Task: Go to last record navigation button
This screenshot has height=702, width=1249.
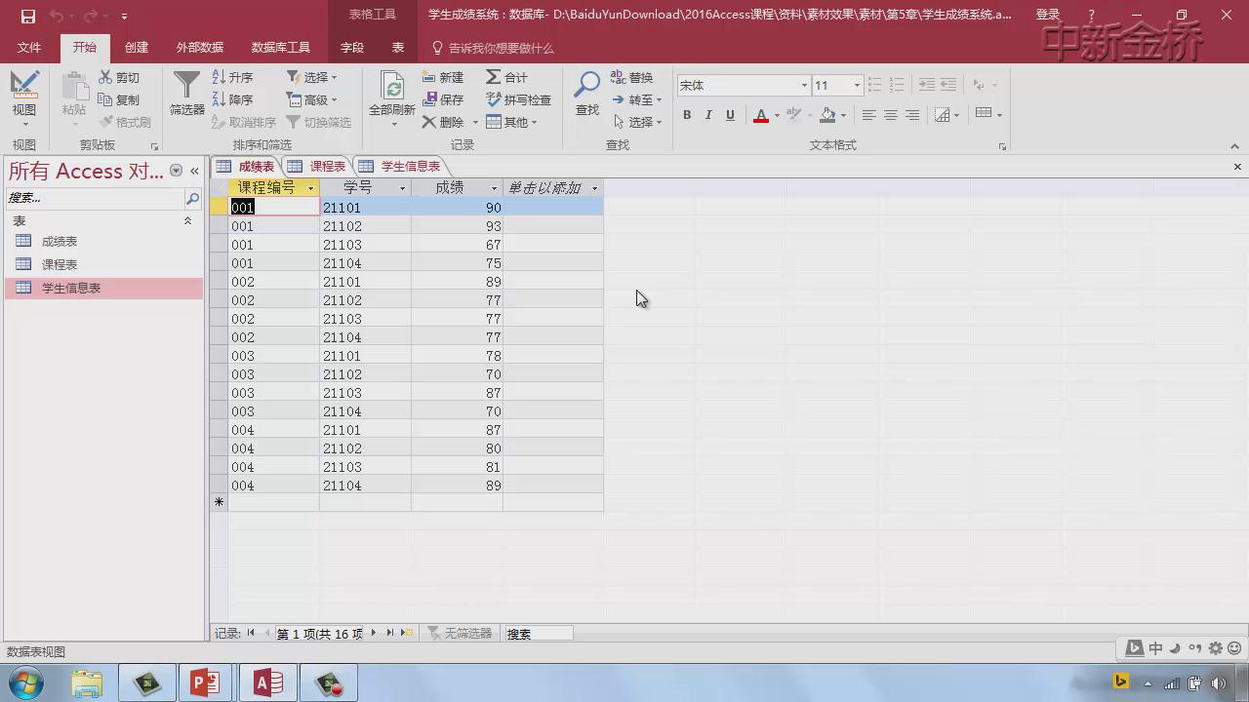Action: tap(390, 633)
